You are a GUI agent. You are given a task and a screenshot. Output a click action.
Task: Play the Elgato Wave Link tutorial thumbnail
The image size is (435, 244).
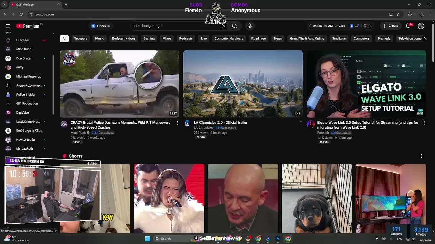point(366,84)
